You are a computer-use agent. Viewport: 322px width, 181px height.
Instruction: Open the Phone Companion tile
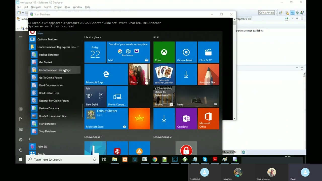[117, 96]
